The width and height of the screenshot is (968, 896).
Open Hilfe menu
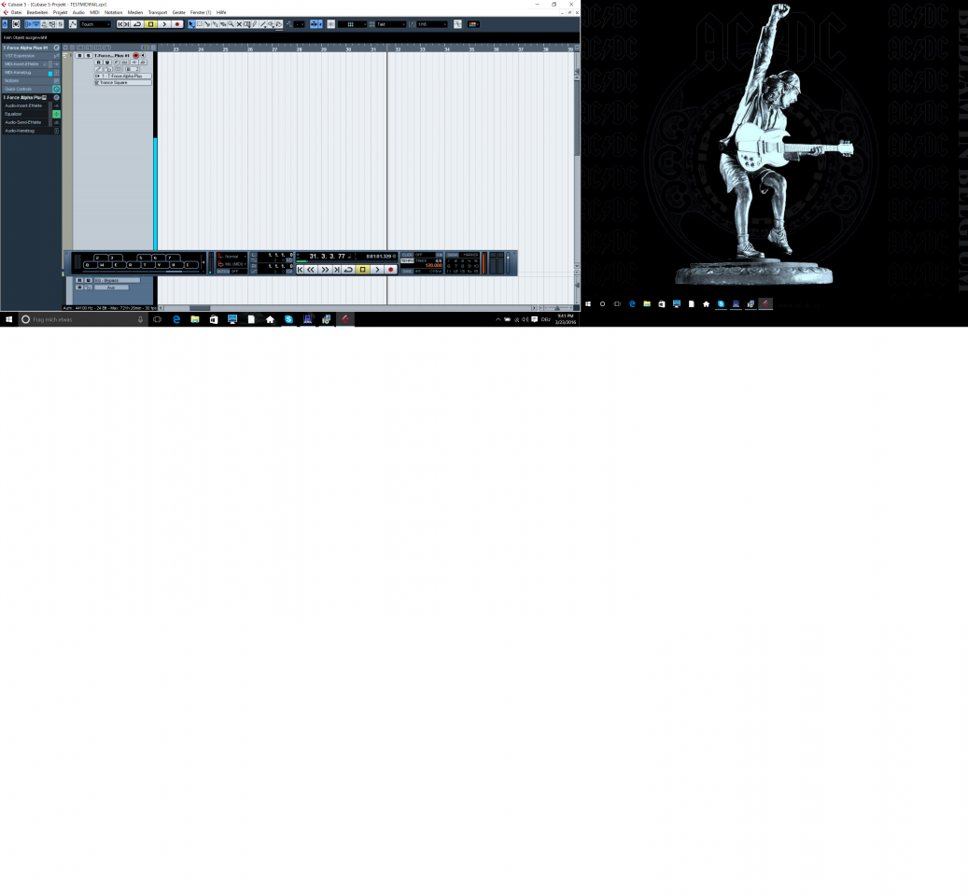[221, 12]
